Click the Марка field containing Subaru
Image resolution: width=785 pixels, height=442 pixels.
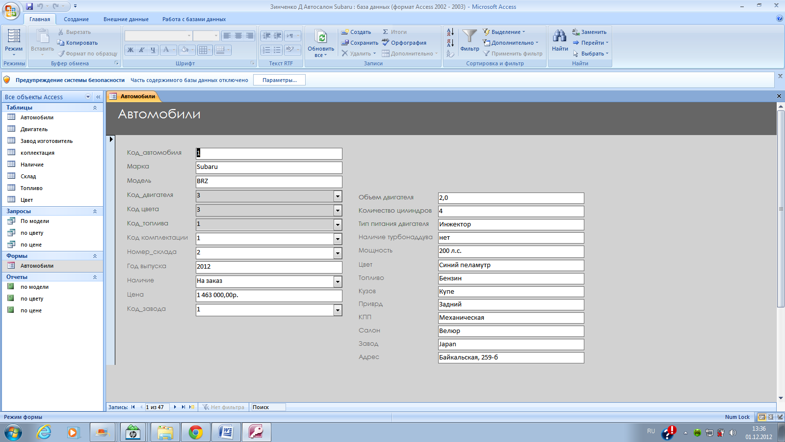pos(269,167)
